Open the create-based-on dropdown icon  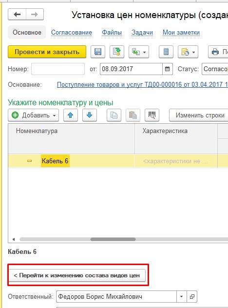pos(139,52)
